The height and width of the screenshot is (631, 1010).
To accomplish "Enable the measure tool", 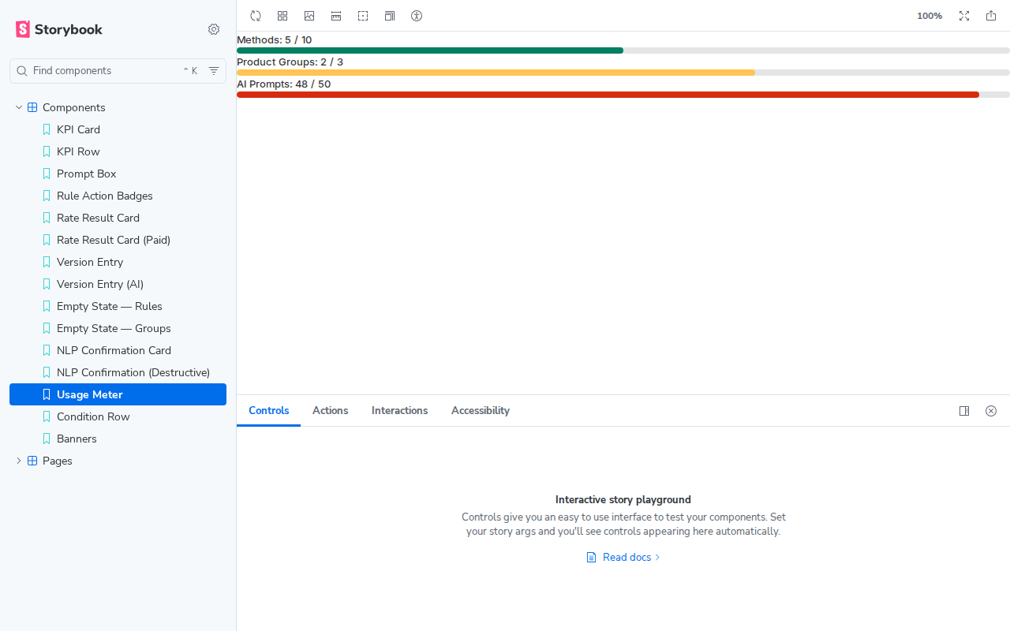I will (x=336, y=16).
